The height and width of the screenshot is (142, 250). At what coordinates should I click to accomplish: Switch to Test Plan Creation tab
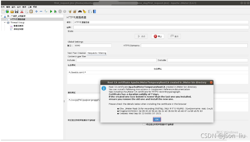click(x=77, y=53)
